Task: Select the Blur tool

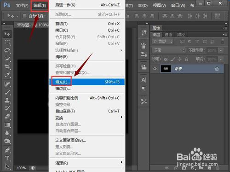Action: pyautogui.click(x=7, y=133)
